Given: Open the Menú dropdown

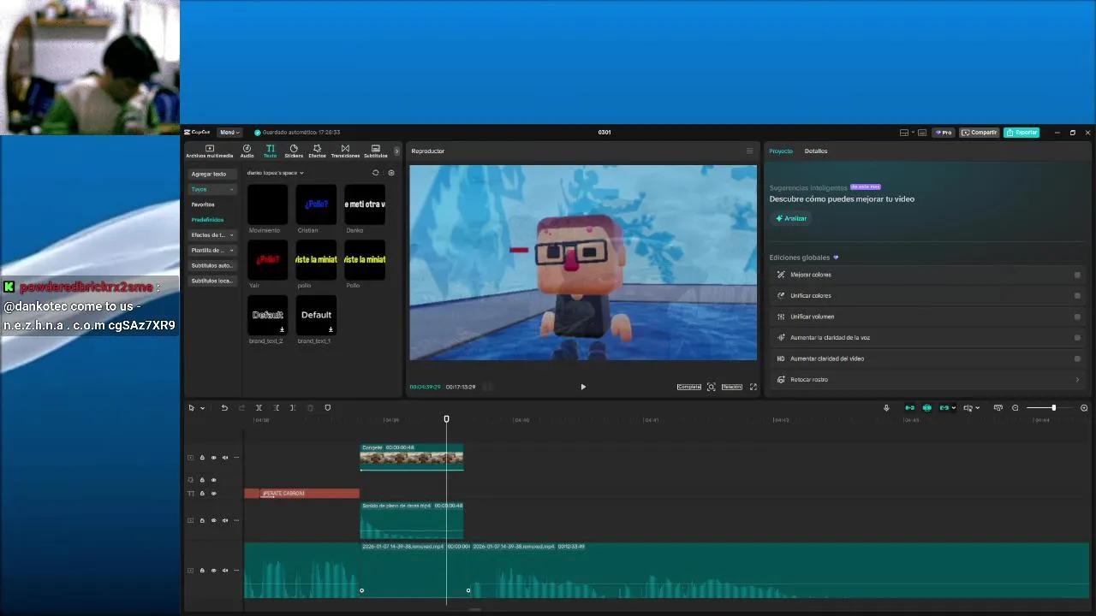Looking at the screenshot, I should tap(229, 133).
